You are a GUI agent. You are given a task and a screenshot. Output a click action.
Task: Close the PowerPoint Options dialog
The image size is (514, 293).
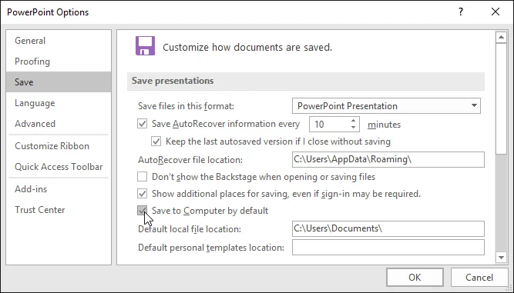pos(496,12)
